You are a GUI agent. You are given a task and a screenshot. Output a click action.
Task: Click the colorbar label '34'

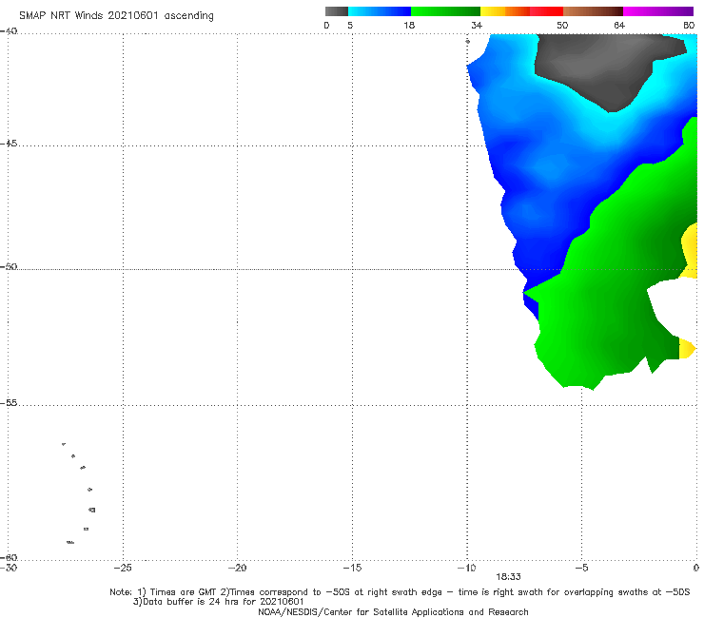477,26
